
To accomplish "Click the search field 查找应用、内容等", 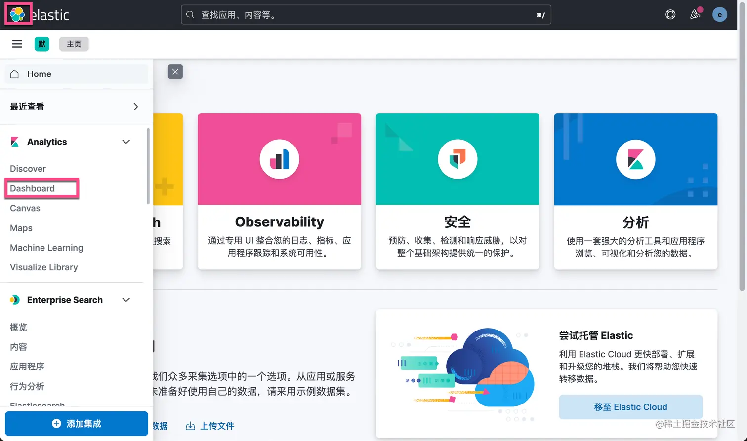I will 366,15.
